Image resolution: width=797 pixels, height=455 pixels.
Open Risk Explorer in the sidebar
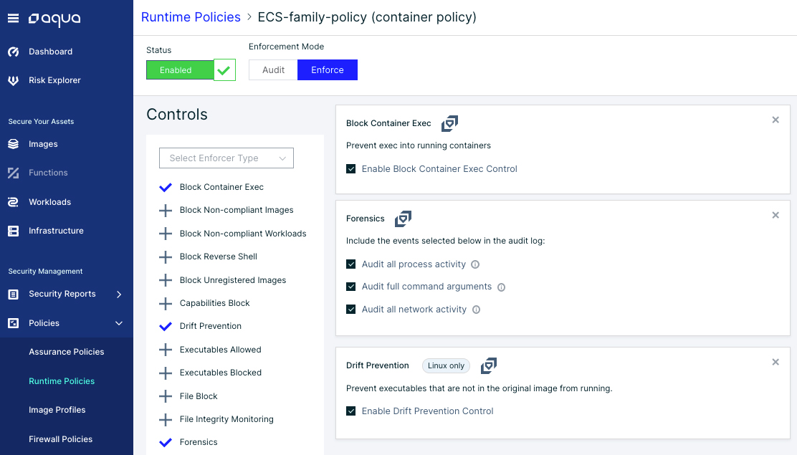coord(54,80)
